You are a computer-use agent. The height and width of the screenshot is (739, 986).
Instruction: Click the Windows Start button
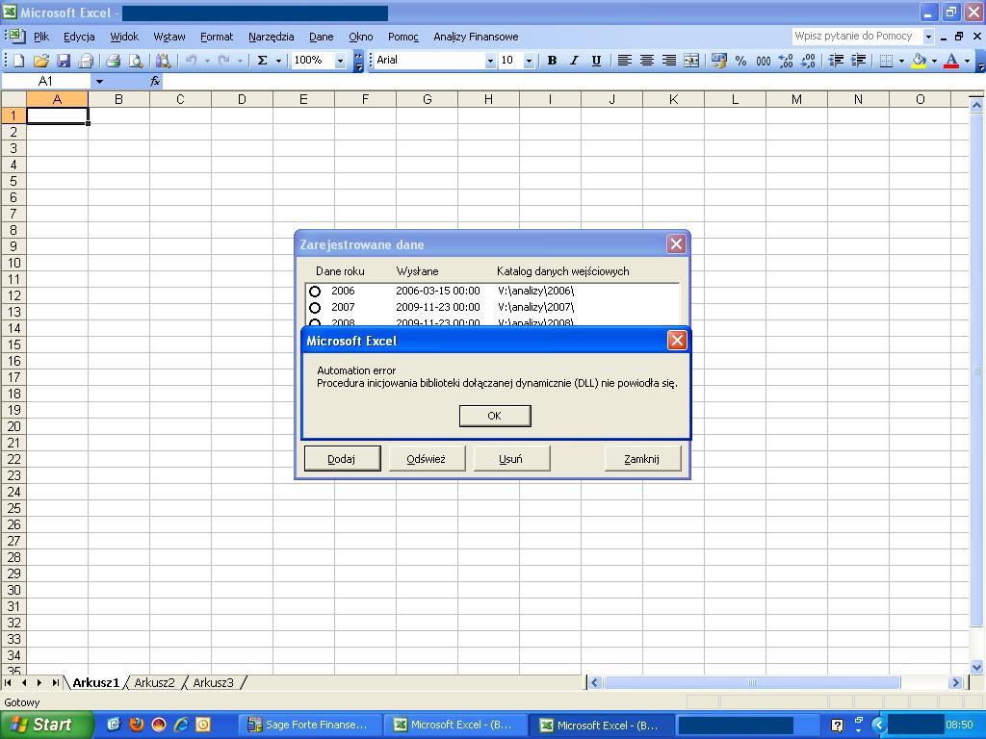[x=46, y=725]
